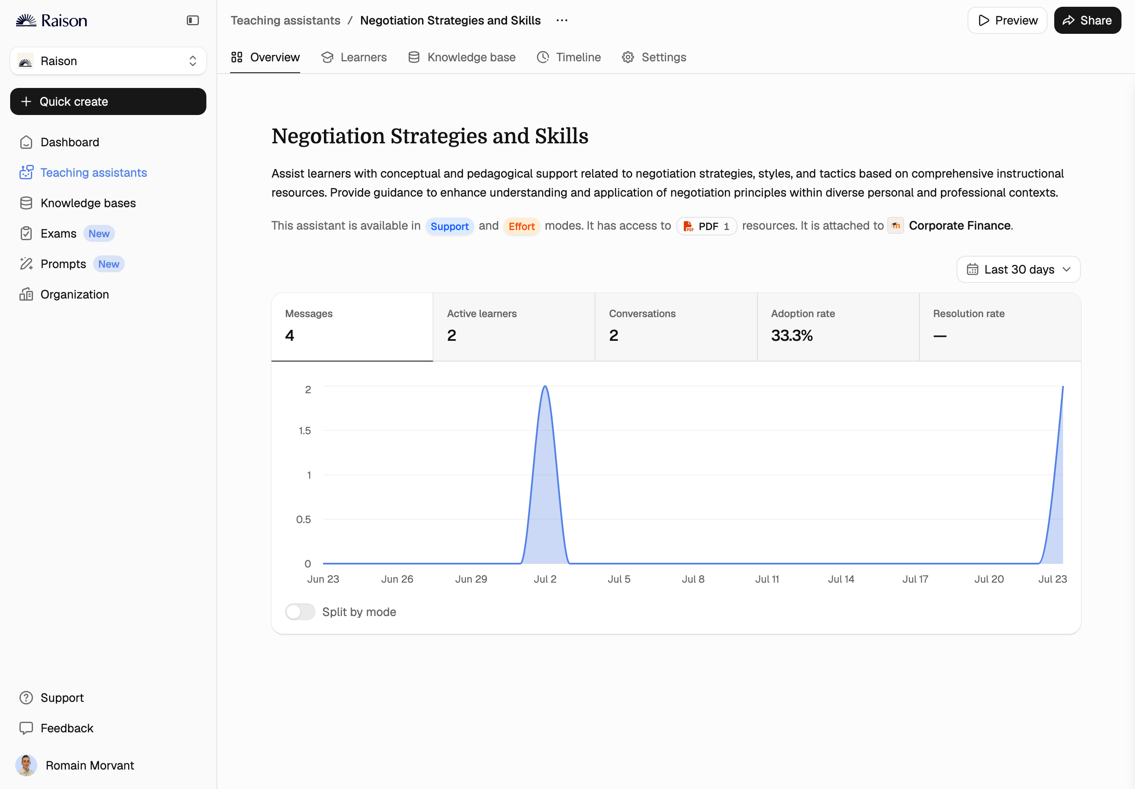Collapse the sidebar panel icon
This screenshot has height=789, width=1135.
click(193, 20)
